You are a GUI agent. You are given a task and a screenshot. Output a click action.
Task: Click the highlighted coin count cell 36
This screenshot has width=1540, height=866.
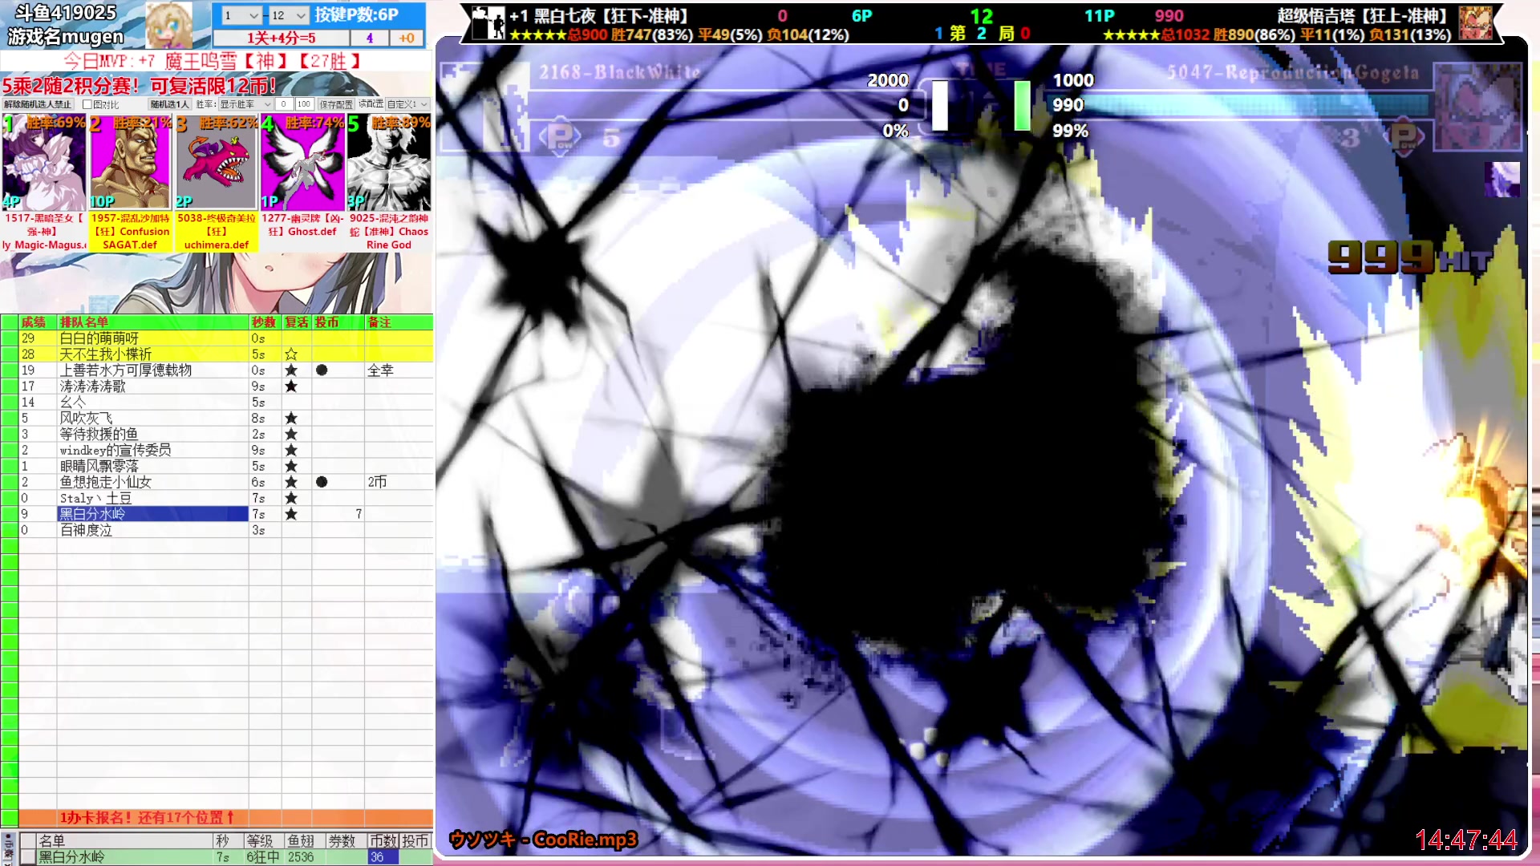click(383, 857)
